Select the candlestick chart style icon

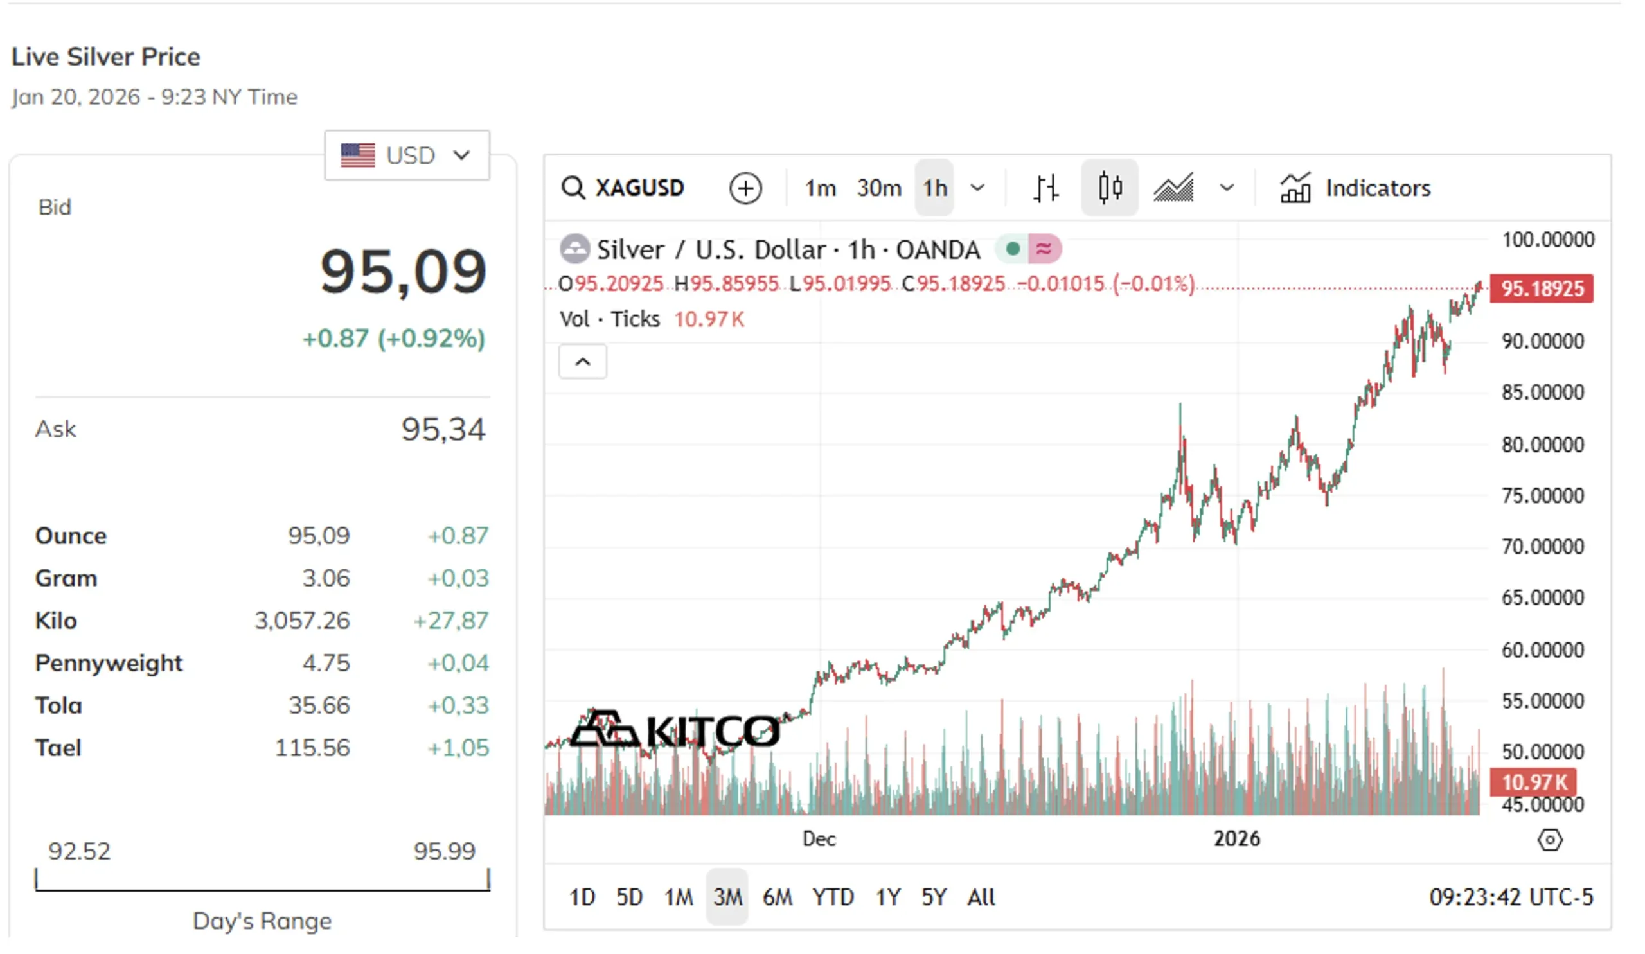1109,189
